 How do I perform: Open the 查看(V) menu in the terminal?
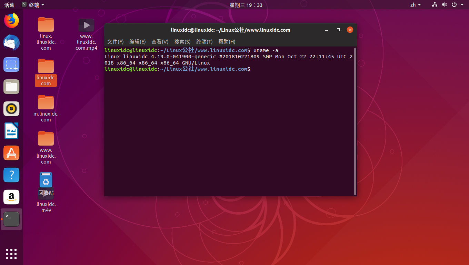(160, 41)
